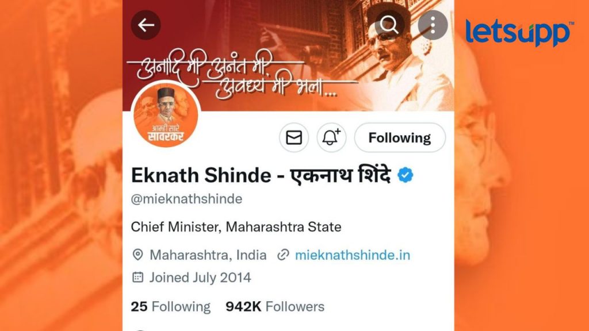This screenshot has width=589, height=331.
Task: Toggle the Following button
Action: 400,138
